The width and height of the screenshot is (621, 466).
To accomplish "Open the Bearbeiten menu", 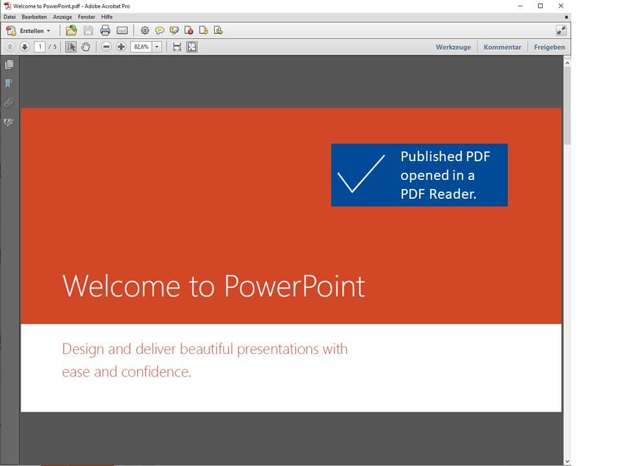I will [x=34, y=17].
